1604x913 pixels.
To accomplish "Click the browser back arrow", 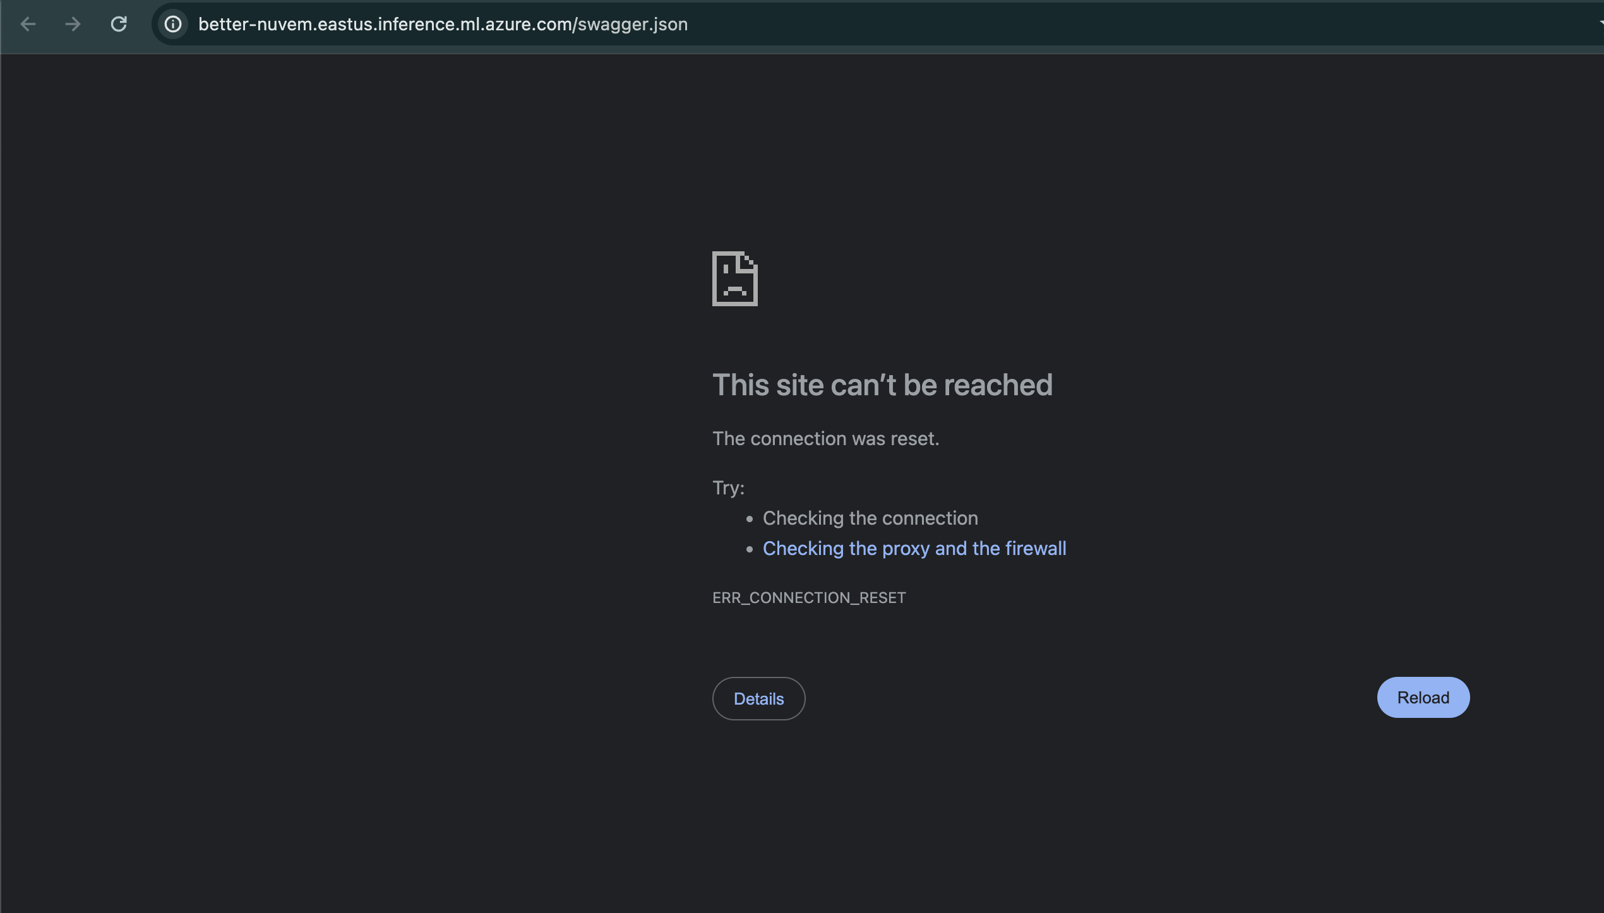I will [x=28, y=24].
